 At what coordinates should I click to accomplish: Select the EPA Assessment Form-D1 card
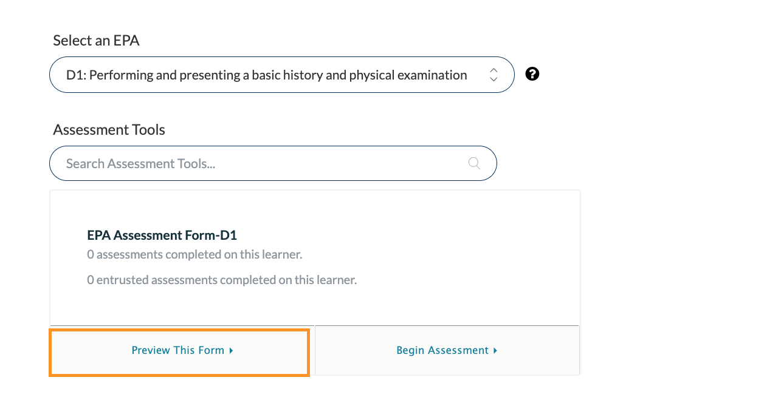point(315,258)
